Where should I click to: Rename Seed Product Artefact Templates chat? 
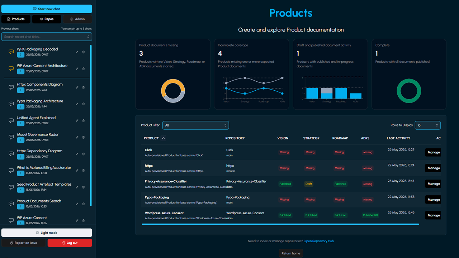click(x=77, y=187)
